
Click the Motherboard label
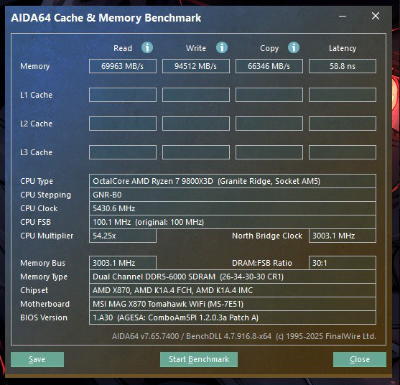tap(45, 304)
